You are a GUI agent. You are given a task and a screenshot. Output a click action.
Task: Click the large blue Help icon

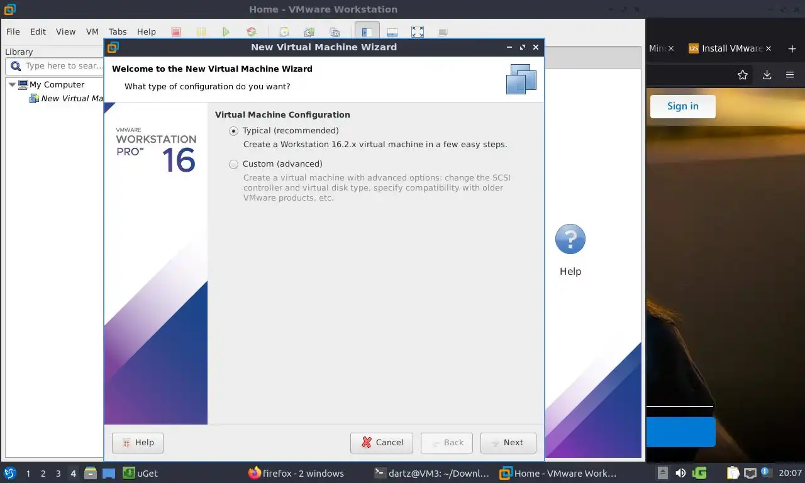570,239
